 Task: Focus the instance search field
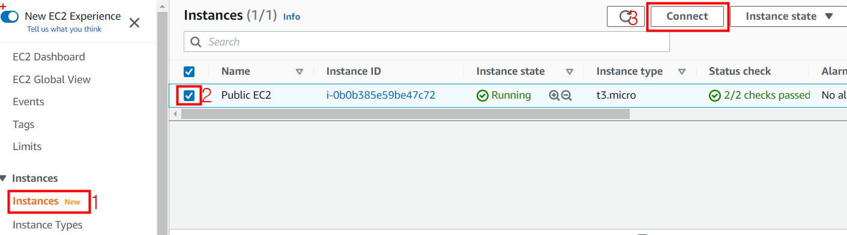pos(427,42)
